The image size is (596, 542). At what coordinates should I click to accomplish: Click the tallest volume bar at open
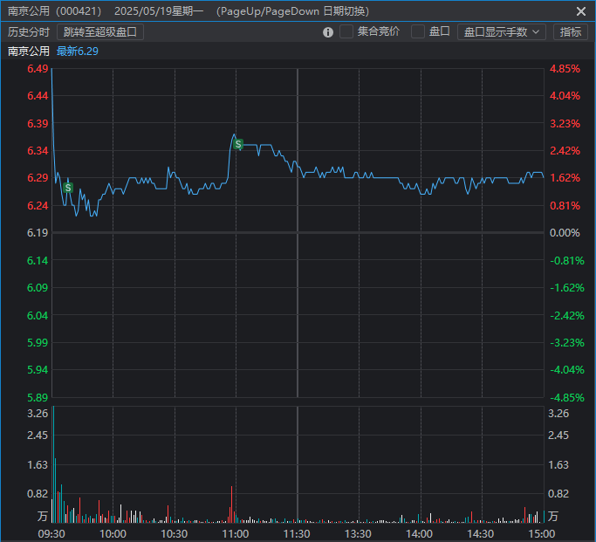coord(52,463)
